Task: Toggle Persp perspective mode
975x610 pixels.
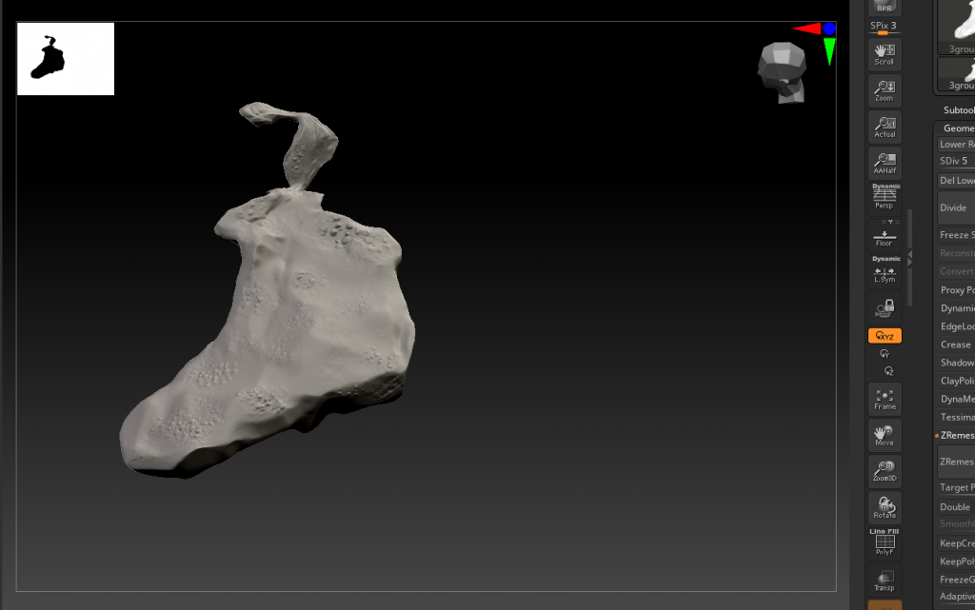Action: click(885, 199)
